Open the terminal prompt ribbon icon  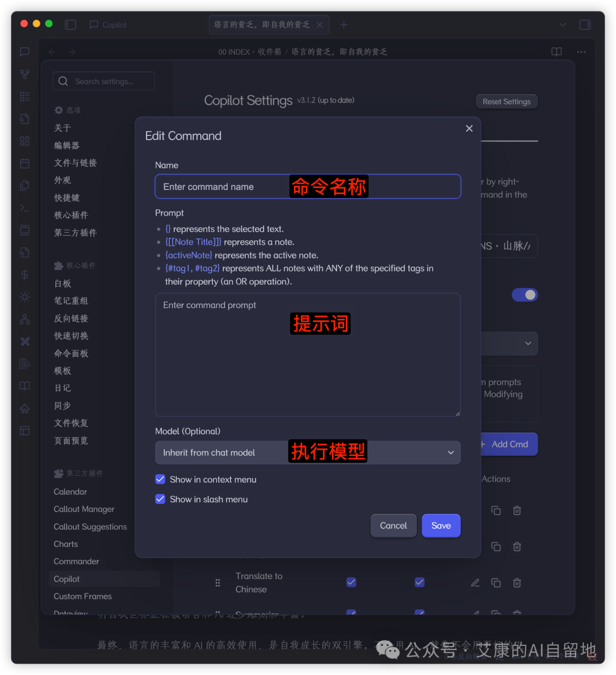click(25, 208)
